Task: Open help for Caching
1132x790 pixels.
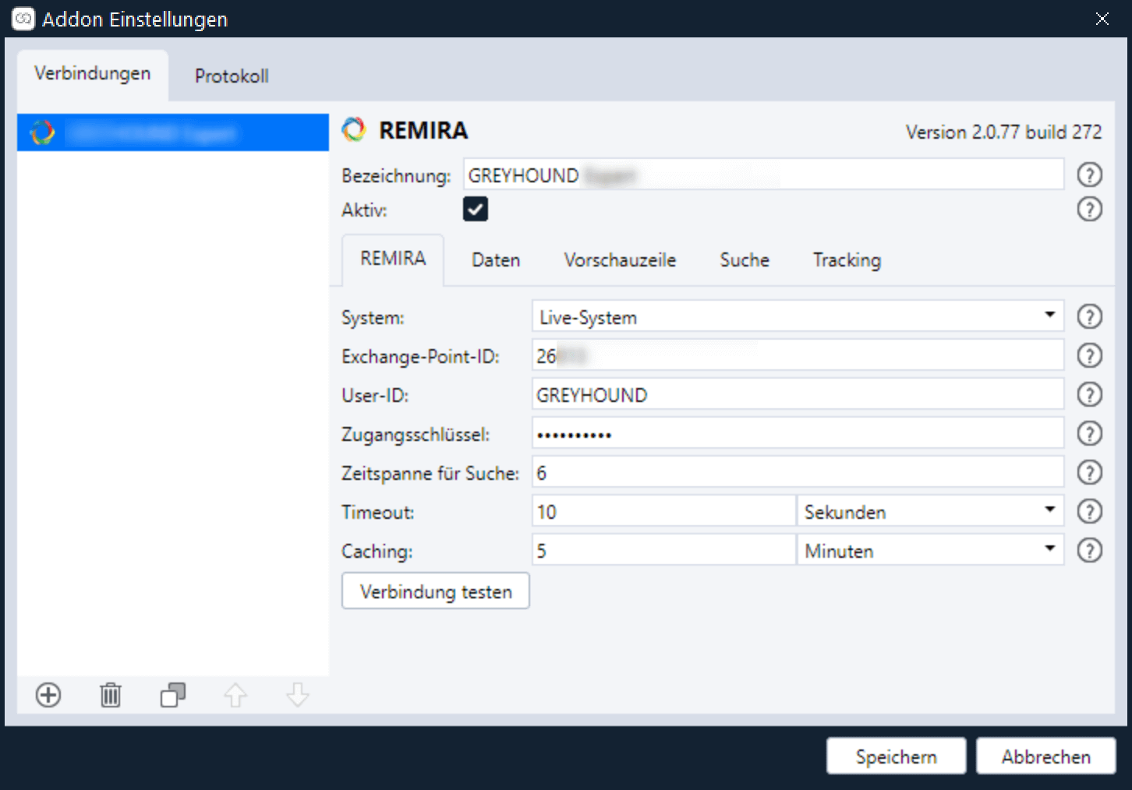Action: (x=1090, y=550)
